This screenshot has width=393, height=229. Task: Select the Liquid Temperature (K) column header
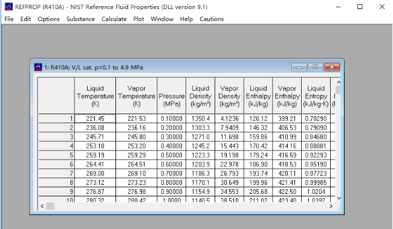click(96, 96)
